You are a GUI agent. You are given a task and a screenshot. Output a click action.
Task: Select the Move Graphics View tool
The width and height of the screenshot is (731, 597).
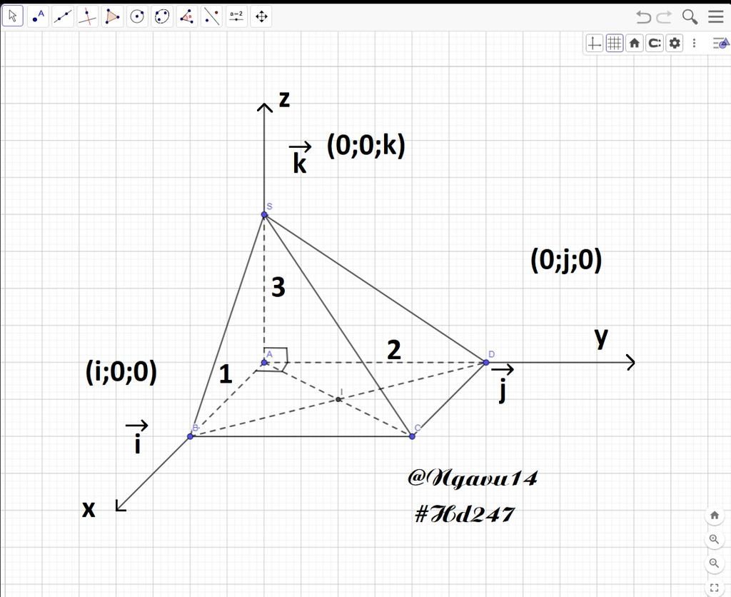(x=261, y=17)
